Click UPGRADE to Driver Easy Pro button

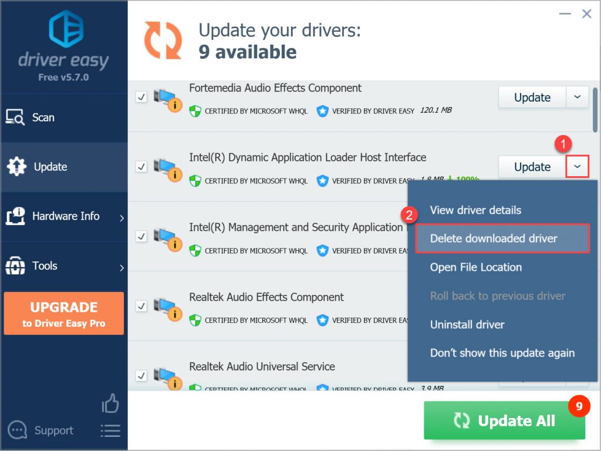point(64,314)
